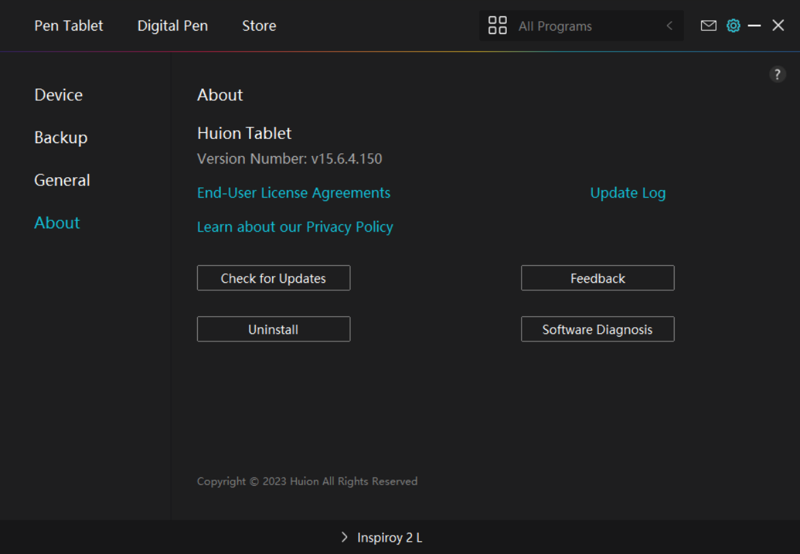The width and height of the screenshot is (800, 554).
Task: Select Backup in the sidebar
Action: (x=61, y=138)
